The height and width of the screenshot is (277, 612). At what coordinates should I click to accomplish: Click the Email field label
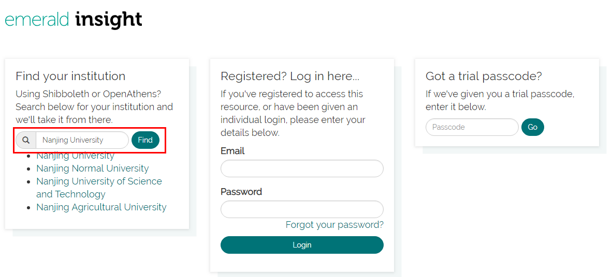click(232, 151)
